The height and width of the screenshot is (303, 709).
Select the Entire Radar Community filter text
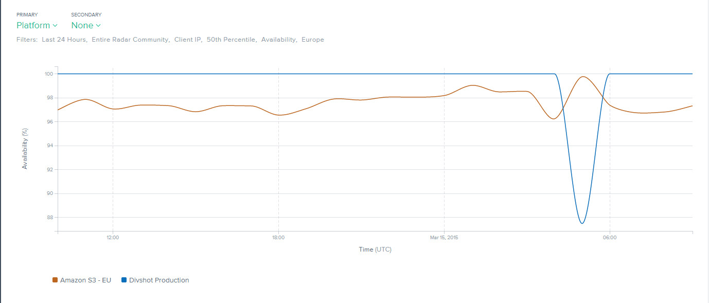click(x=130, y=40)
